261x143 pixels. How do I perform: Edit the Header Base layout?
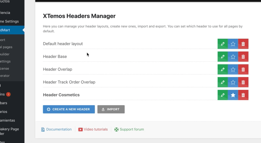223,57
